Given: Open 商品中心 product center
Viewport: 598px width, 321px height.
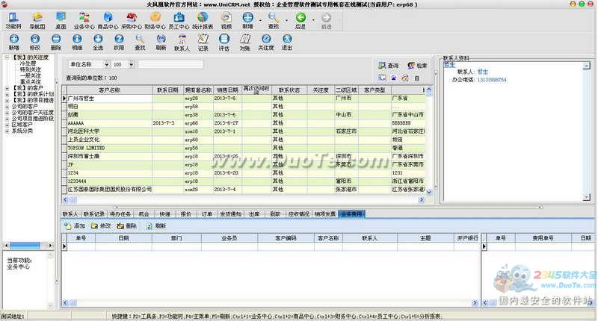Looking at the screenshot, I should point(108,21).
